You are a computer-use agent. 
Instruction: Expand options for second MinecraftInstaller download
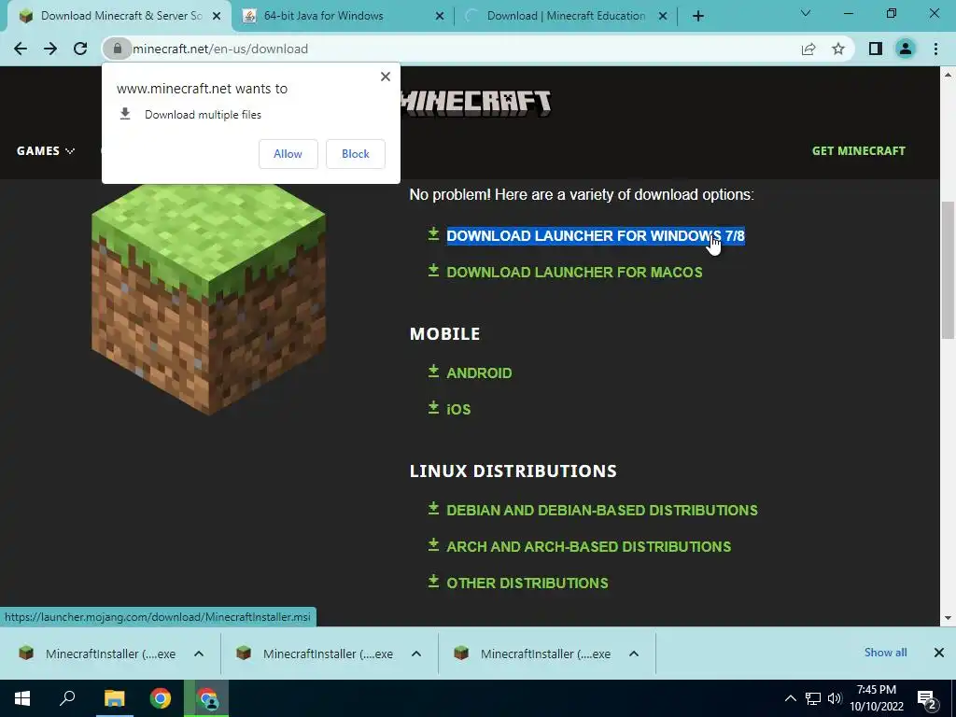pos(416,654)
